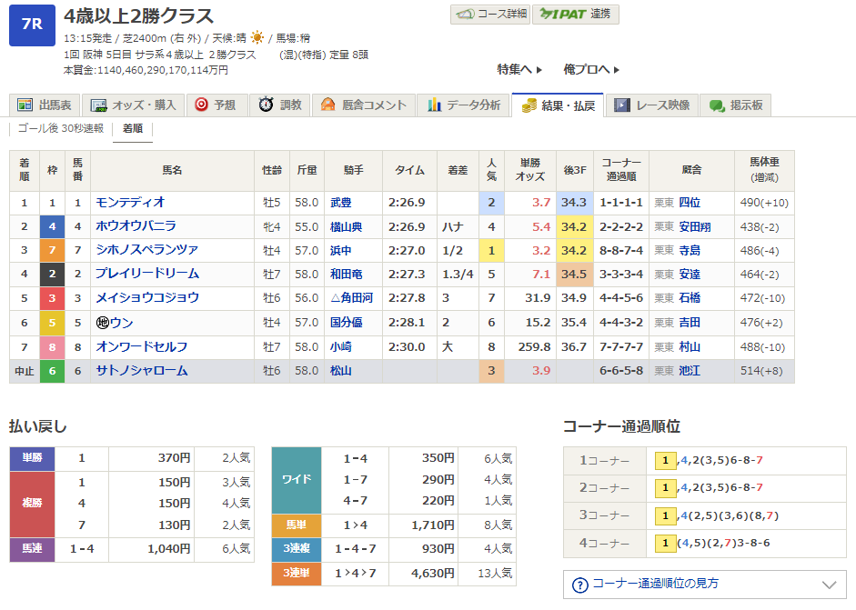Click the 予想 target icon
The image size is (856, 610).
pyautogui.click(x=202, y=105)
